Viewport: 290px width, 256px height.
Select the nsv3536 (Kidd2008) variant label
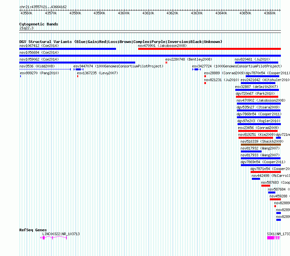pyautogui.click(x=37, y=66)
